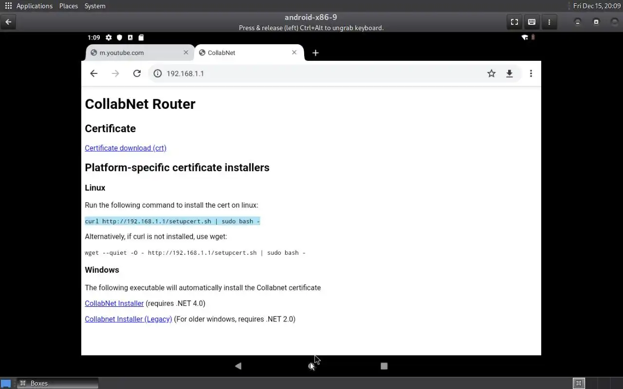623x389 pixels.
Task: Tap the Android settings gear status icon
Action: coord(109,37)
